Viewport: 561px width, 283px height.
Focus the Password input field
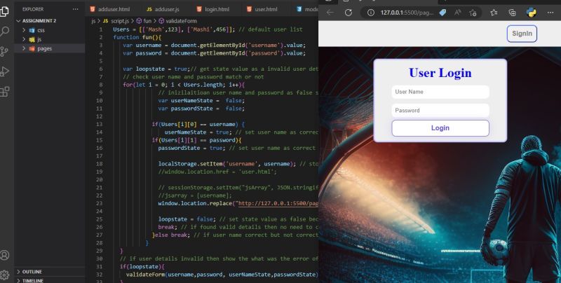[440, 111]
